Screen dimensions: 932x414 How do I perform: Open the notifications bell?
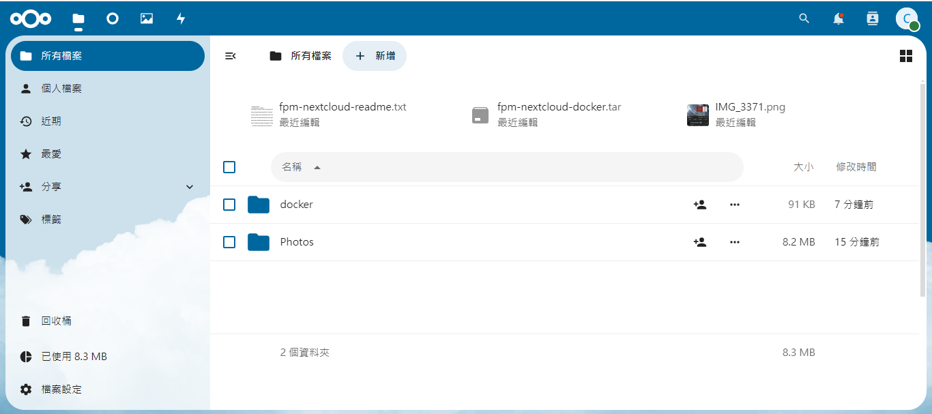838,18
